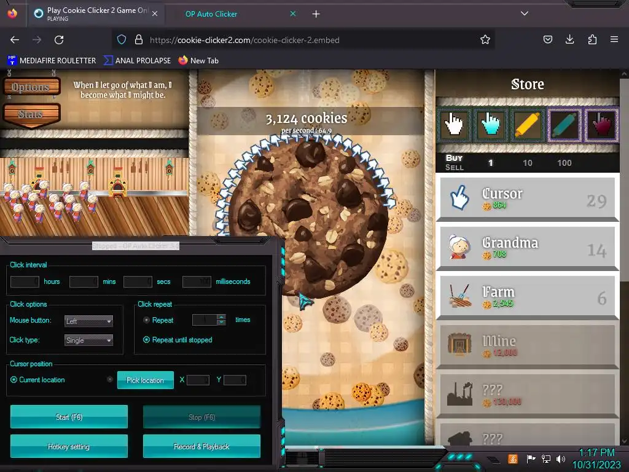Viewport: 629px width, 472px height.
Task: Purchase a Cursor building
Action: coord(528,199)
